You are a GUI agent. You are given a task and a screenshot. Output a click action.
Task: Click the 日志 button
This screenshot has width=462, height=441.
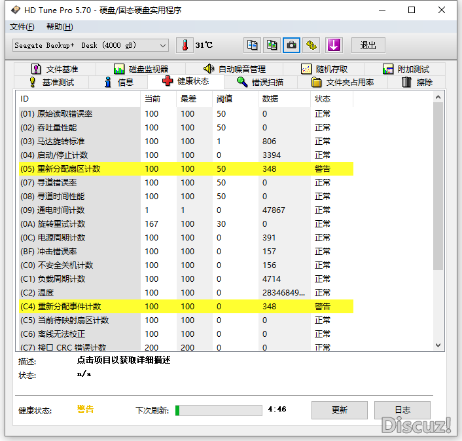pos(402,410)
